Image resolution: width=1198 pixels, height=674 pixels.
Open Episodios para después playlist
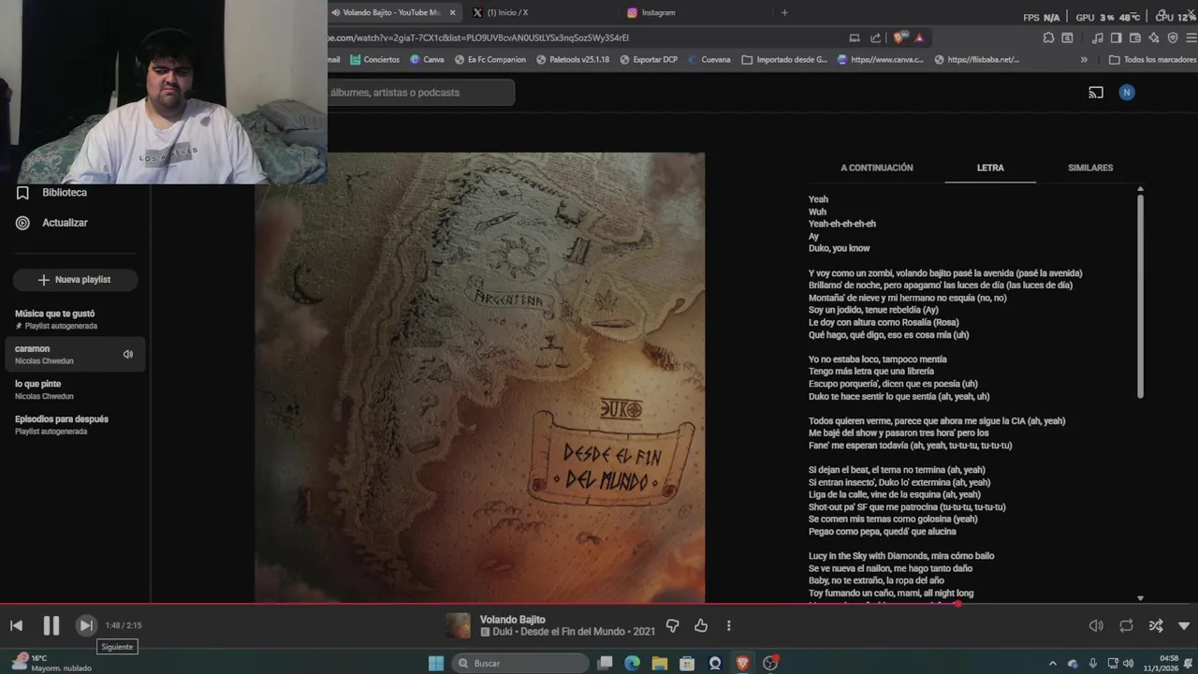(75, 425)
